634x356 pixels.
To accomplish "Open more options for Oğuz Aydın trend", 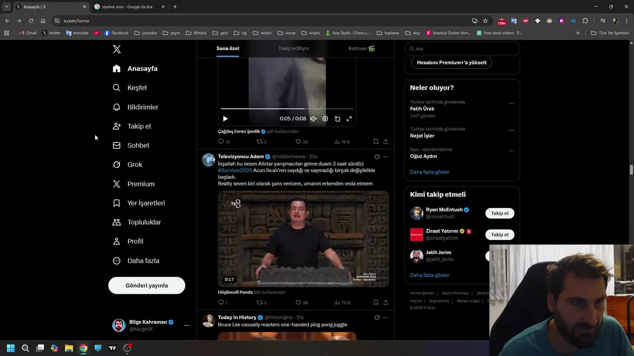I will click(511, 151).
